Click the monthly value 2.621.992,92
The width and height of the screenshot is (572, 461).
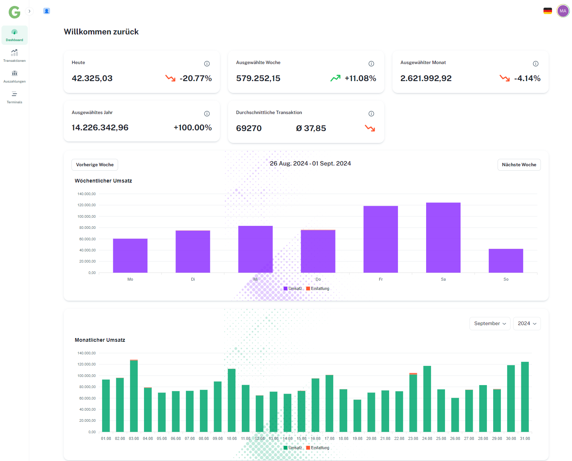[426, 78]
